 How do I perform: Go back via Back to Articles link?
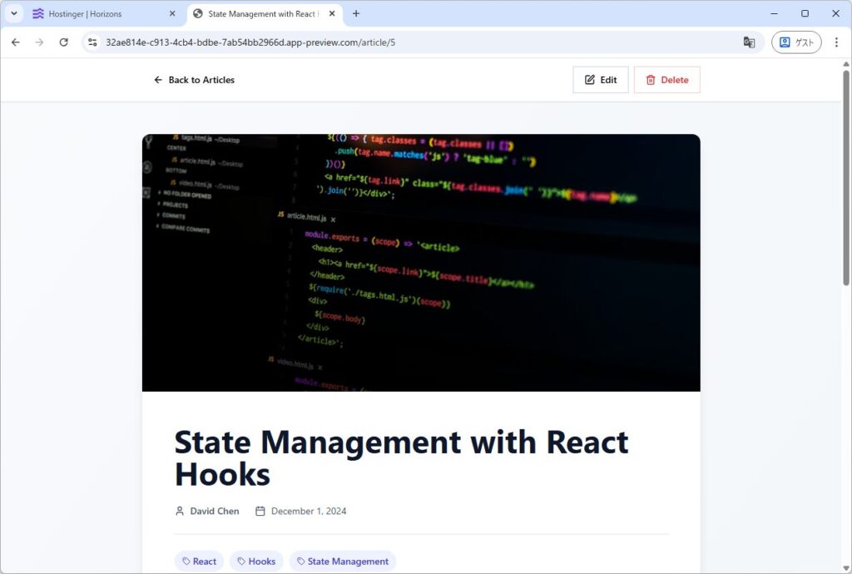pos(194,80)
